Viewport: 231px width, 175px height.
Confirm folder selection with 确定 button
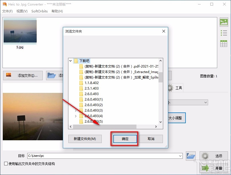pyautogui.click(x=124, y=139)
